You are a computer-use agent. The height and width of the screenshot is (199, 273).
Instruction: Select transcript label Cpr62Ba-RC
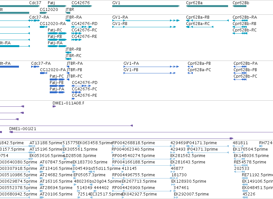(198, 24)
